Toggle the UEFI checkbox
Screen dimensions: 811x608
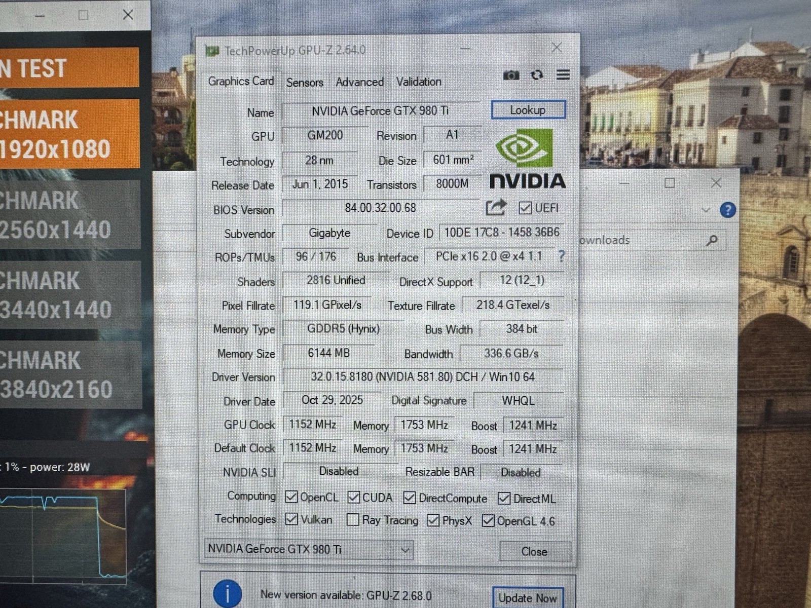pos(525,208)
